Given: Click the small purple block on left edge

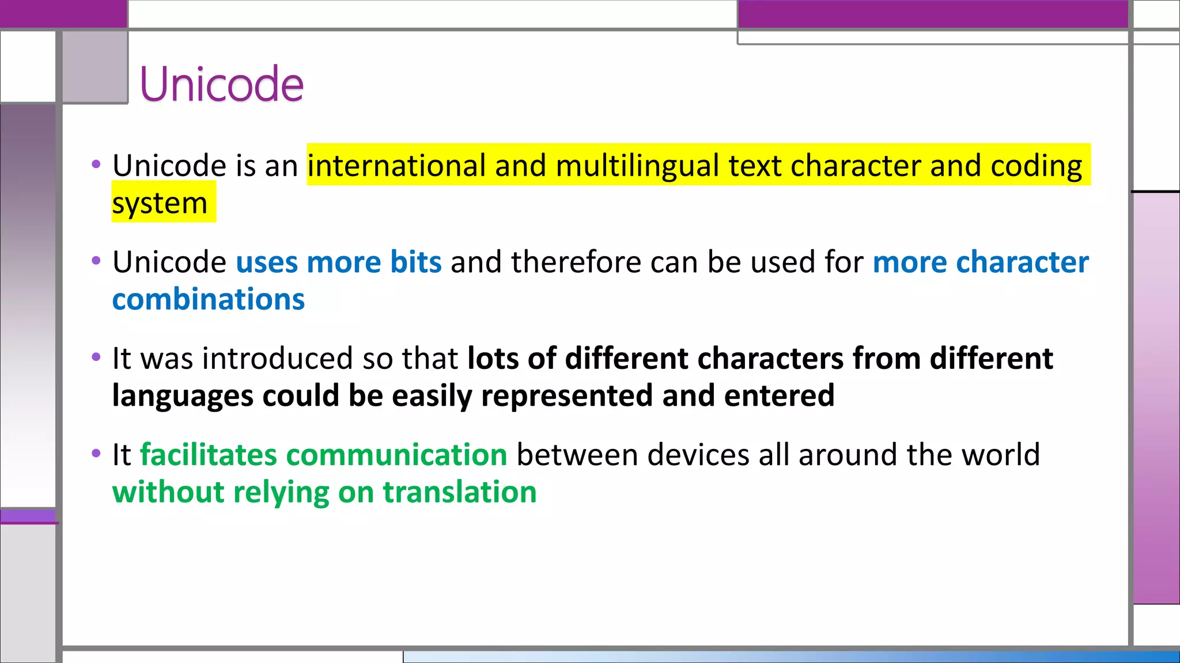Looking at the screenshot, I should pos(28,516).
